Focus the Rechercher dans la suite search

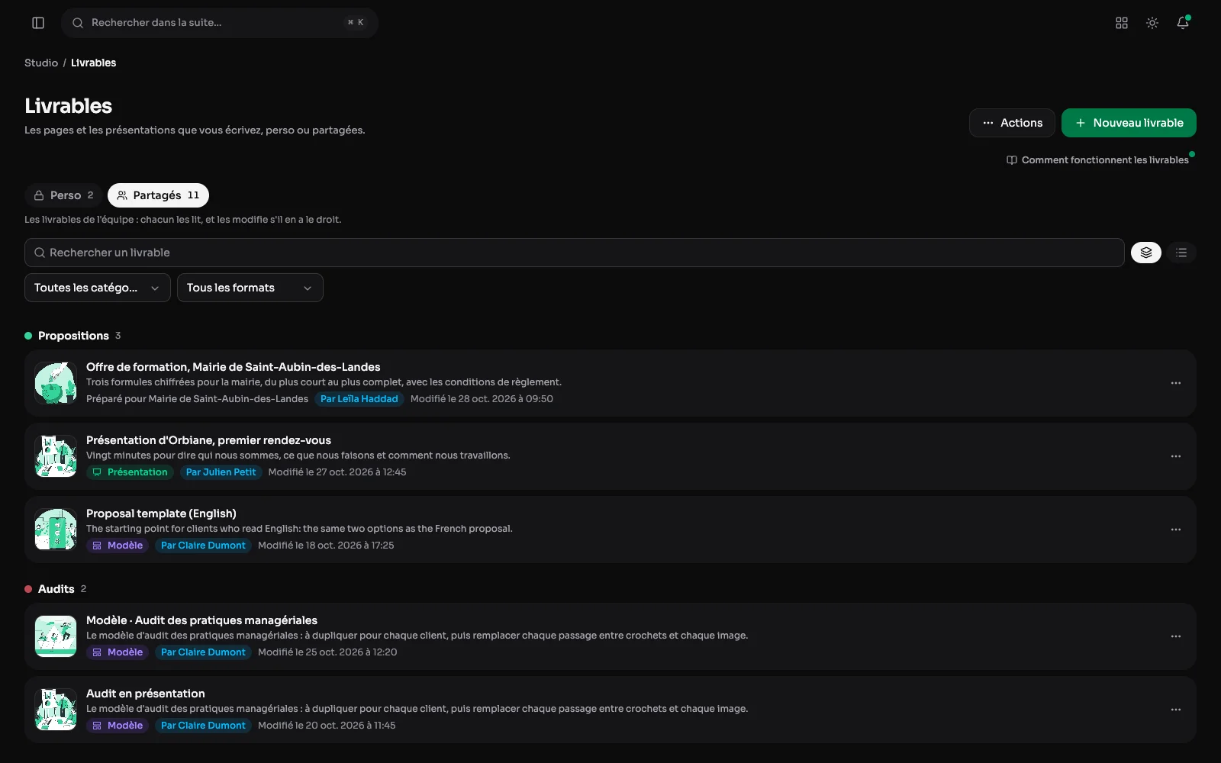pyautogui.click(x=220, y=23)
